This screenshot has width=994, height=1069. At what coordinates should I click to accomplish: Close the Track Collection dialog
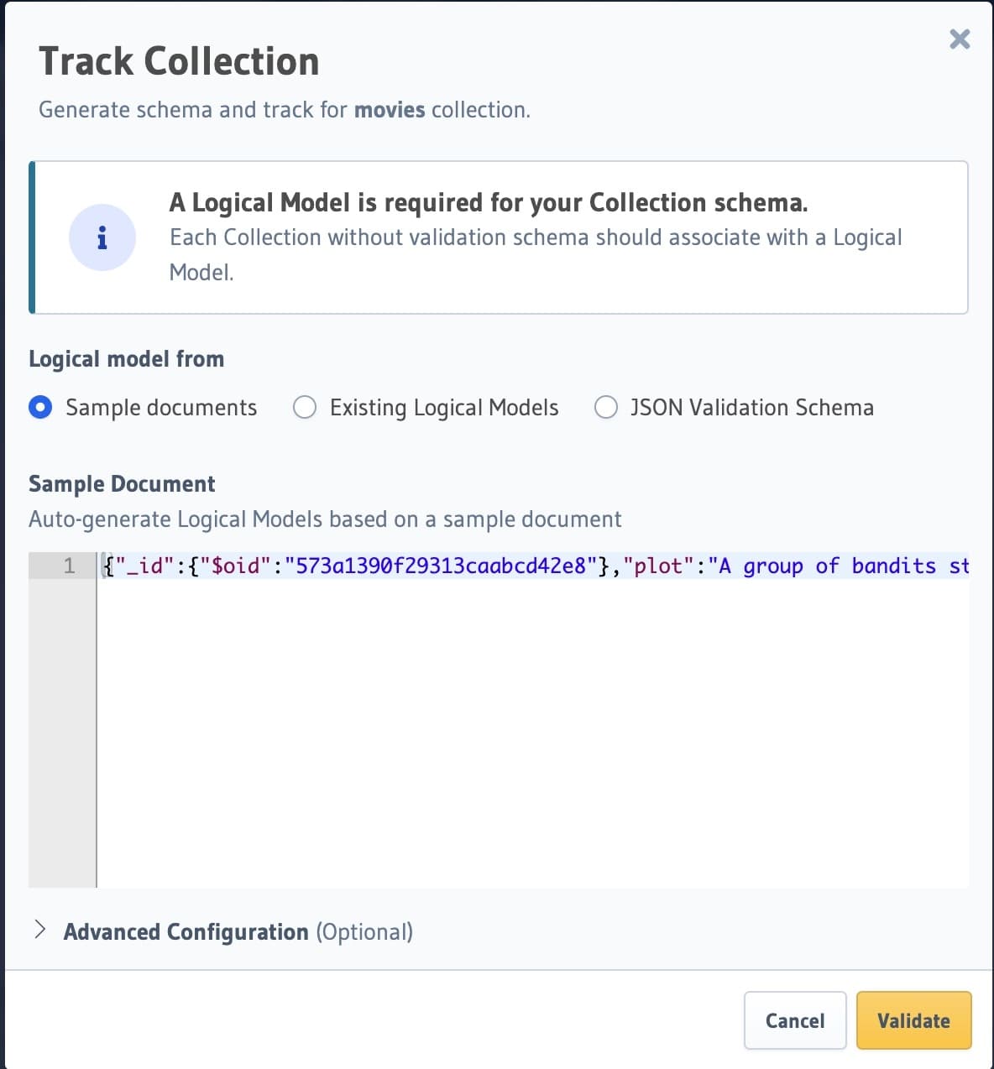pos(960,39)
